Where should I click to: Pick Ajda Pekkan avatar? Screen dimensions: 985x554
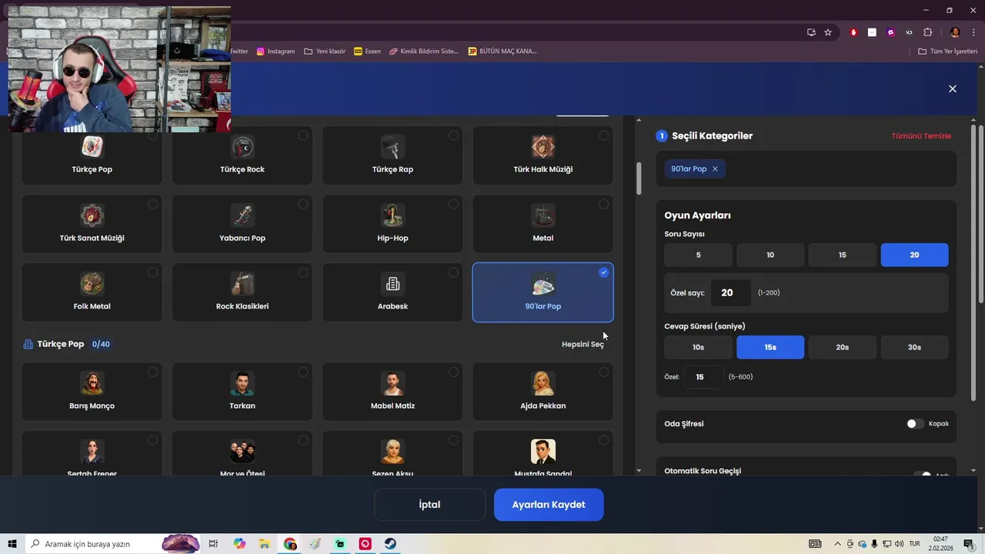click(x=543, y=383)
